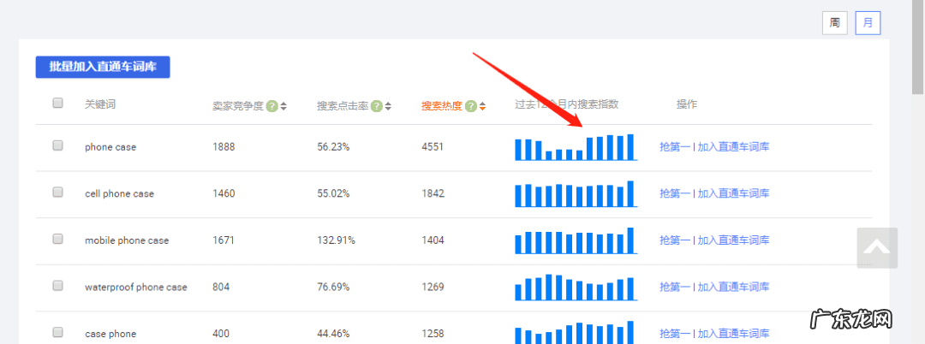Switch to the 周 (week) view
Viewport: 925px width, 344px height.
[x=835, y=24]
